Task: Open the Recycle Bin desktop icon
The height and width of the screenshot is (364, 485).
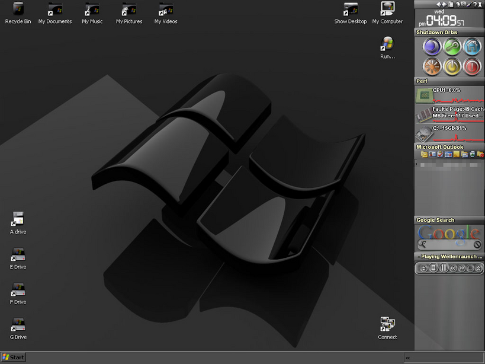Action: click(x=18, y=10)
